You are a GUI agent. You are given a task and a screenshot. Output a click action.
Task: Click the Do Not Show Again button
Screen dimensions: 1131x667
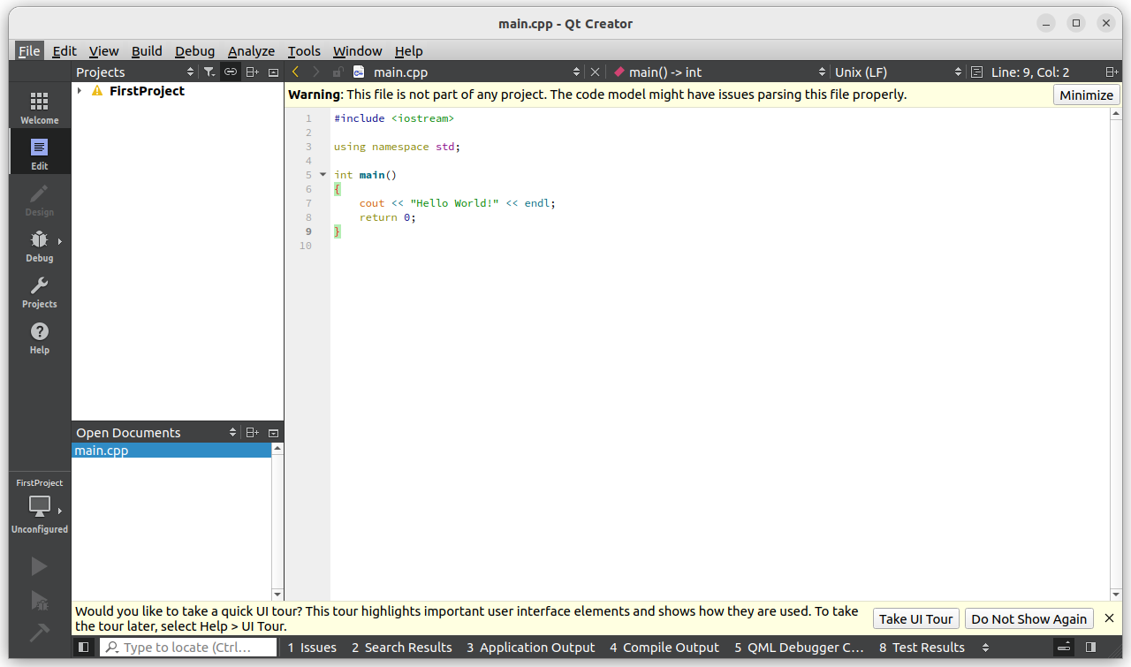[x=1029, y=618]
